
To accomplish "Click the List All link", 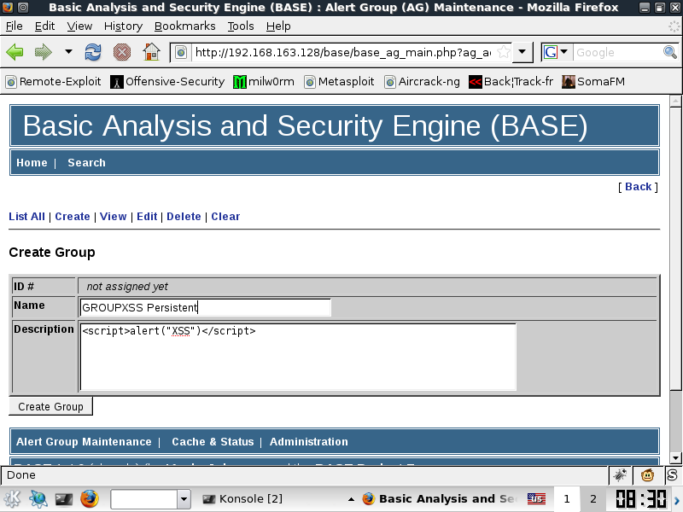I will pyautogui.click(x=26, y=217).
